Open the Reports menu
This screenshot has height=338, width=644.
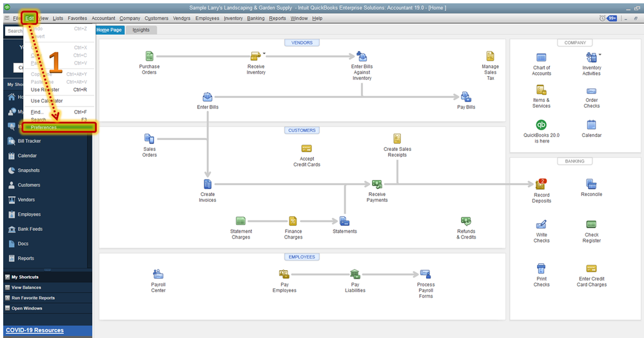coord(277,18)
